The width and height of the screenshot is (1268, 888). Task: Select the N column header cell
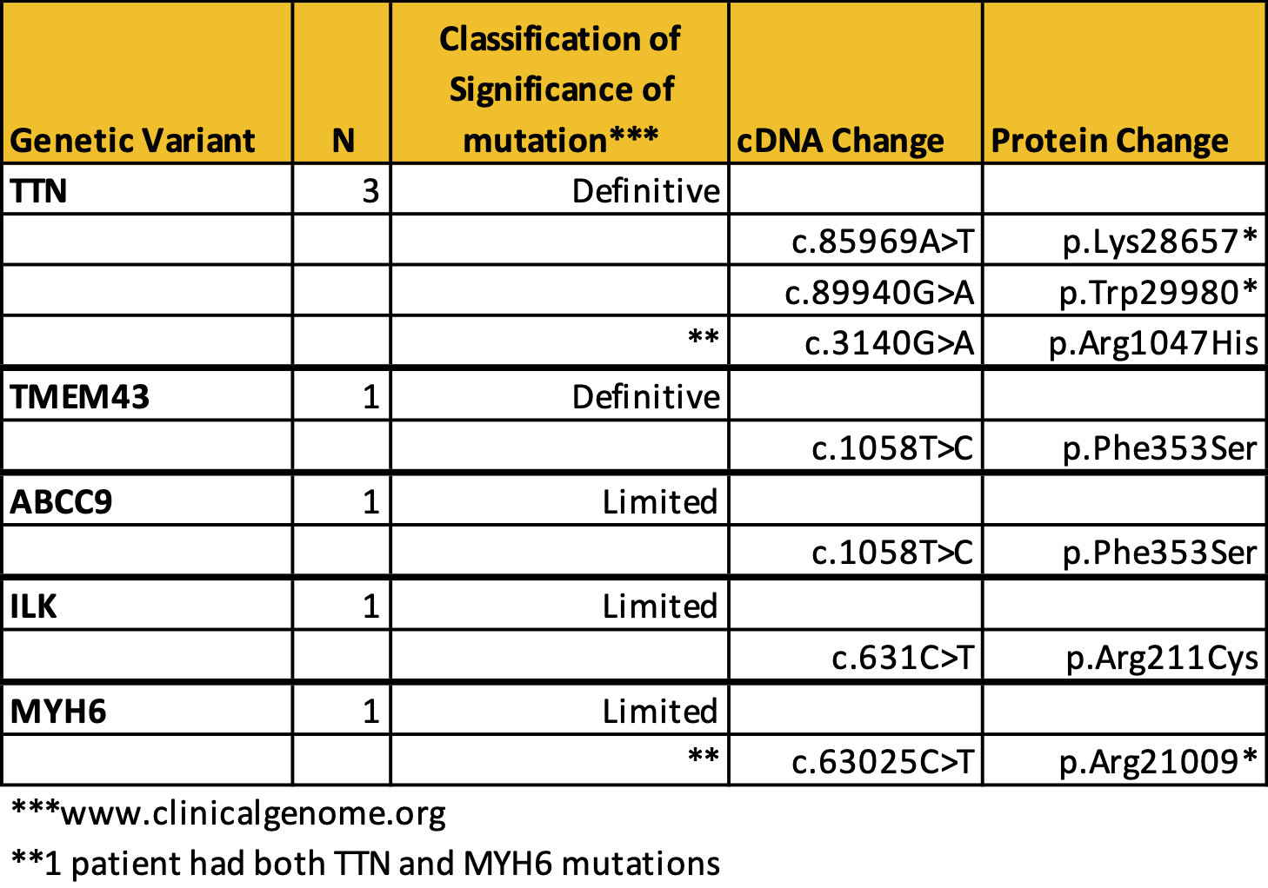coord(343,140)
